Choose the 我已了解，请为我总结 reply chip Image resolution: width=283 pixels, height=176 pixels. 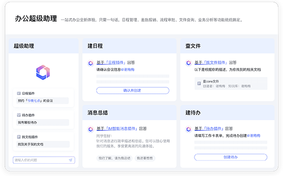(115, 158)
